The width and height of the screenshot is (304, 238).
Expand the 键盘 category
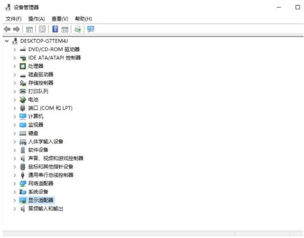15,133
